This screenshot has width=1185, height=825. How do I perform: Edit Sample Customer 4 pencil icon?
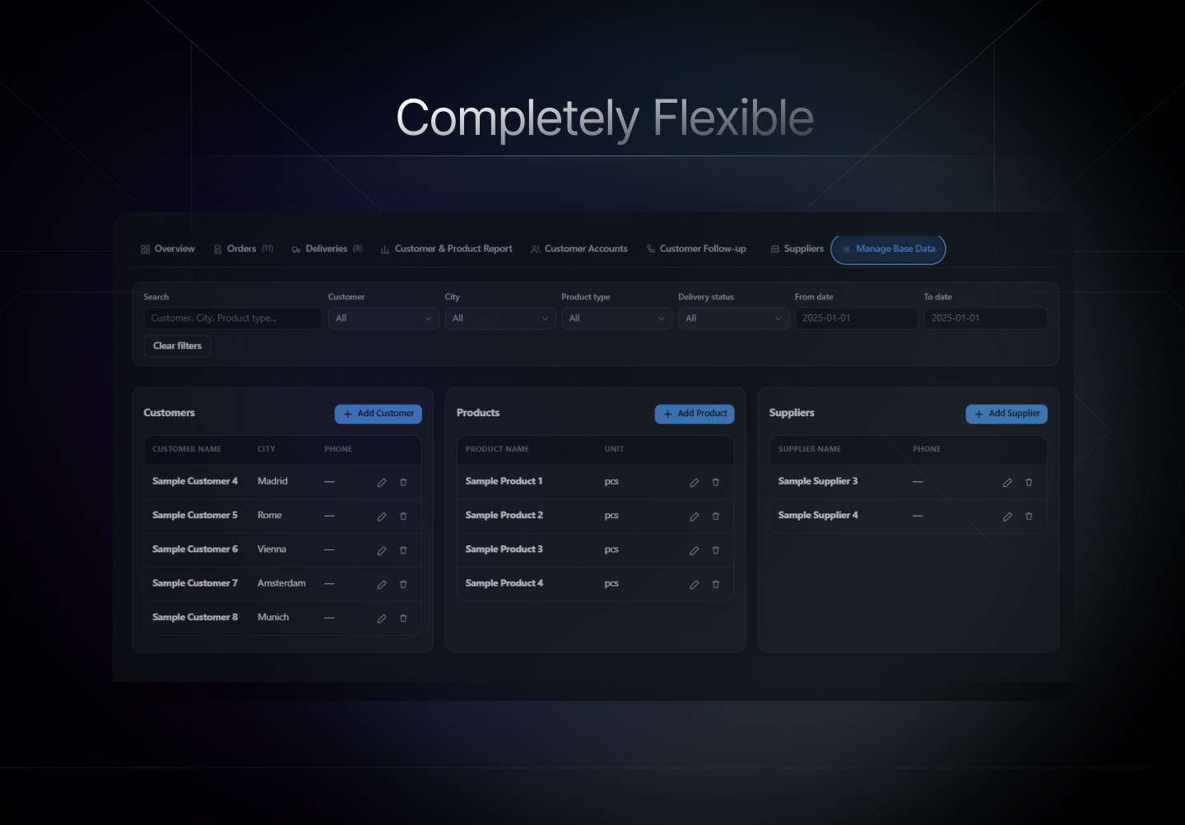[x=382, y=483]
